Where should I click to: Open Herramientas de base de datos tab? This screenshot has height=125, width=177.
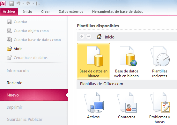click(x=117, y=12)
